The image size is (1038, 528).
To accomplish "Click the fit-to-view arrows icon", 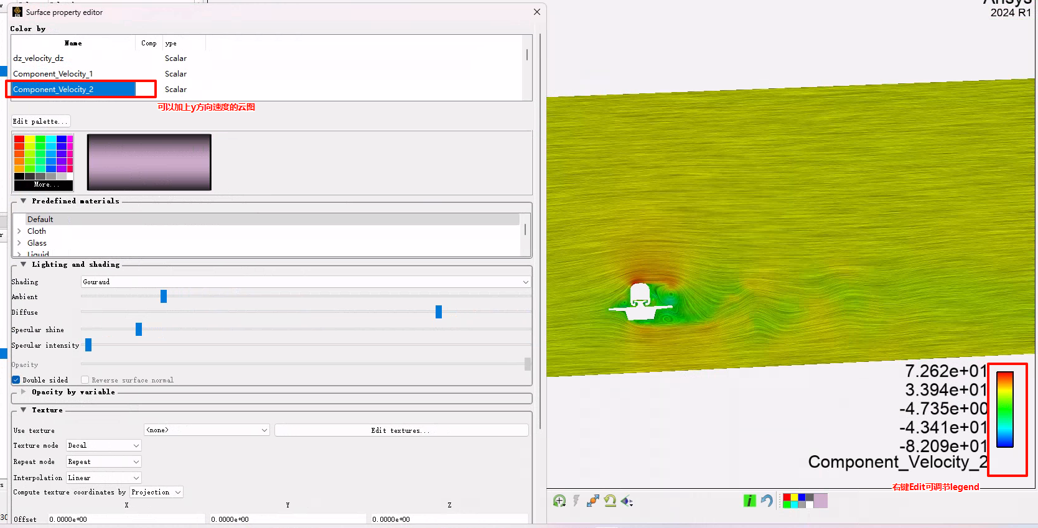I will [593, 501].
